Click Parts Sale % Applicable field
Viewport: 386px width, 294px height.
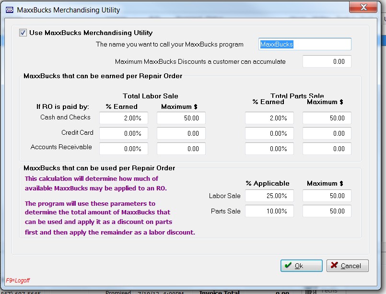pos(269,211)
